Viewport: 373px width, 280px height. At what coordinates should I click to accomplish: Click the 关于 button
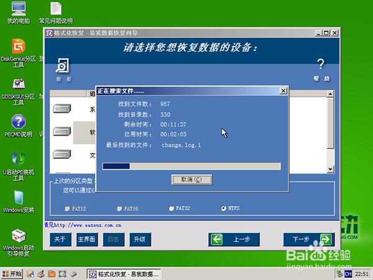pos(60,240)
